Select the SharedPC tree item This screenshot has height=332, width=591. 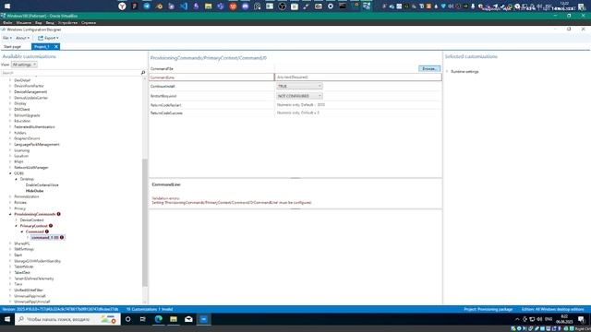22,243
